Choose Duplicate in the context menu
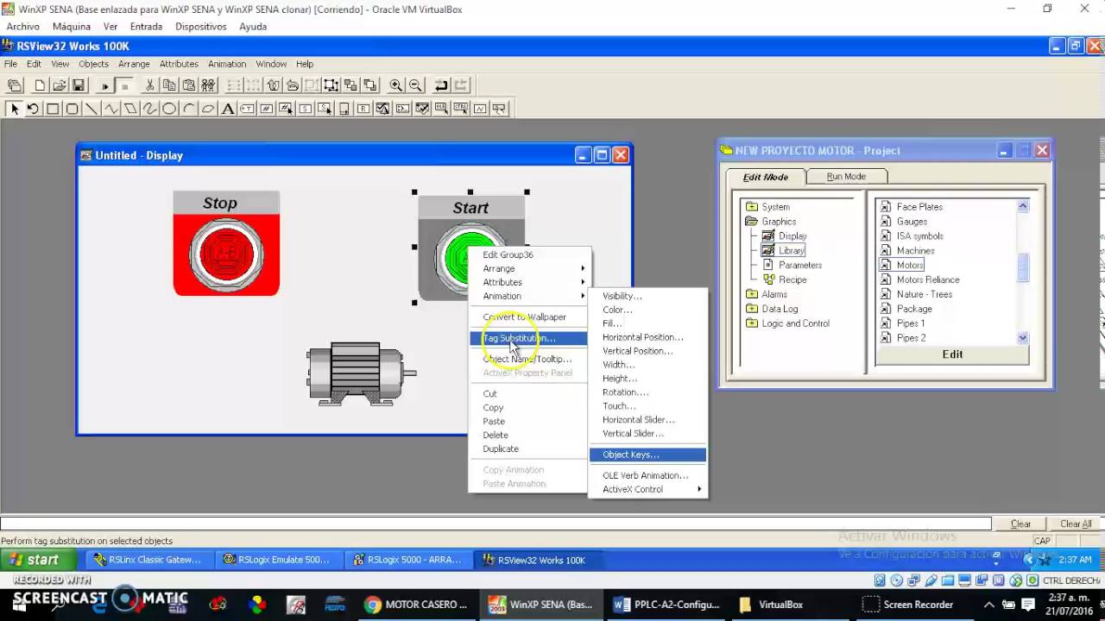1105x621 pixels. coord(528,448)
